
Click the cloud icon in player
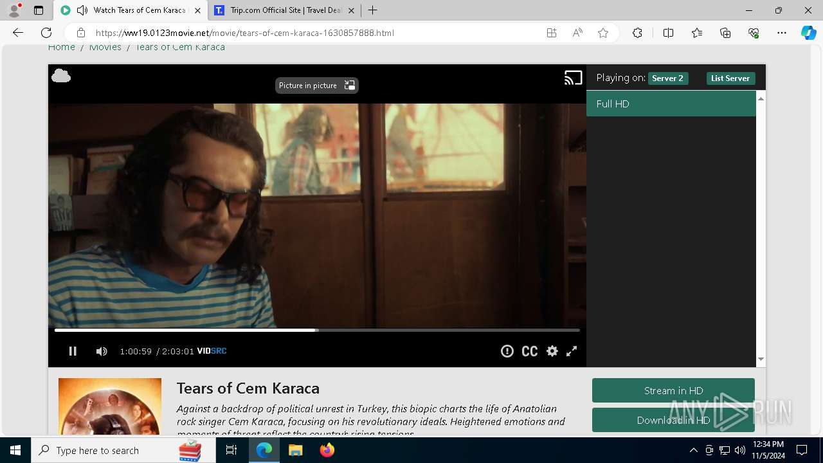(x=61, y=76)
